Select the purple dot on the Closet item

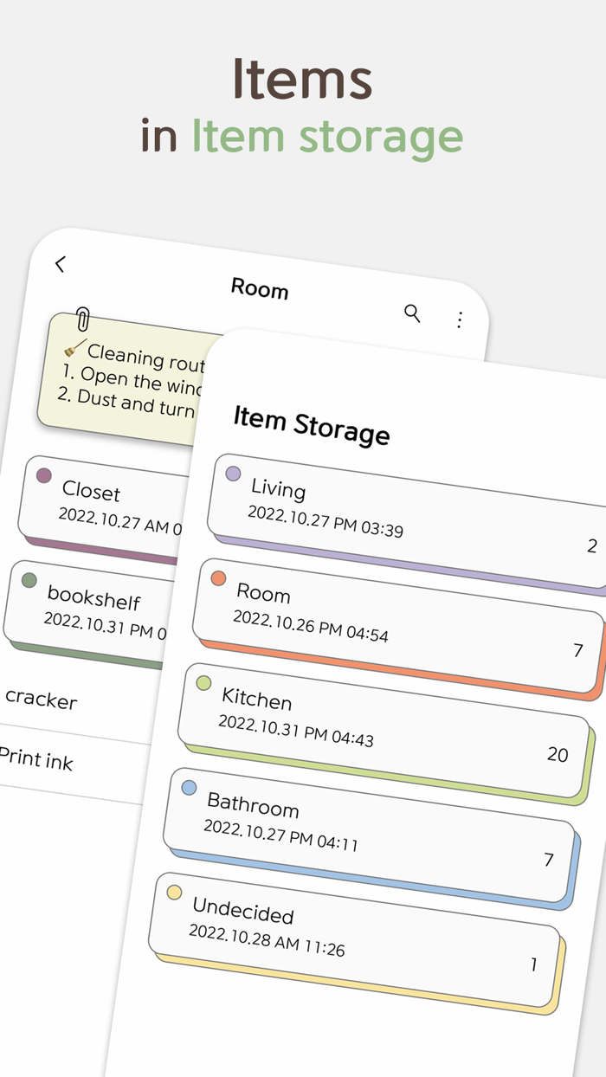(x=43, y=474)
